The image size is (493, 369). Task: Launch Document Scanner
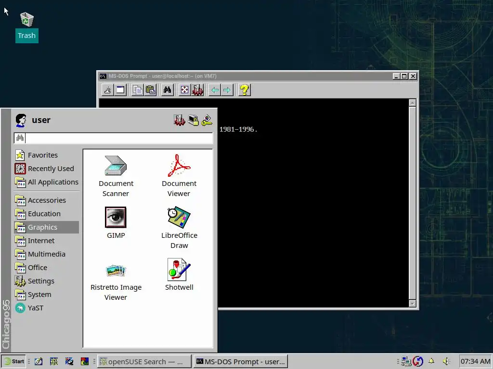116,176
